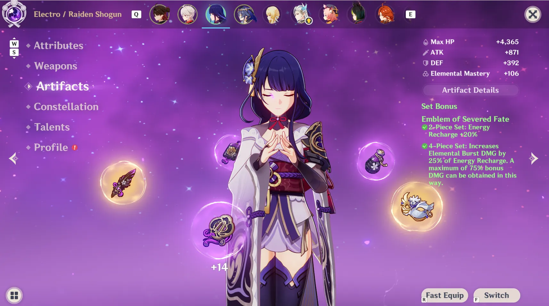549x306 pixels.
Task: Select character portrait with upgrade arrow badge
Action: point(301,14)
